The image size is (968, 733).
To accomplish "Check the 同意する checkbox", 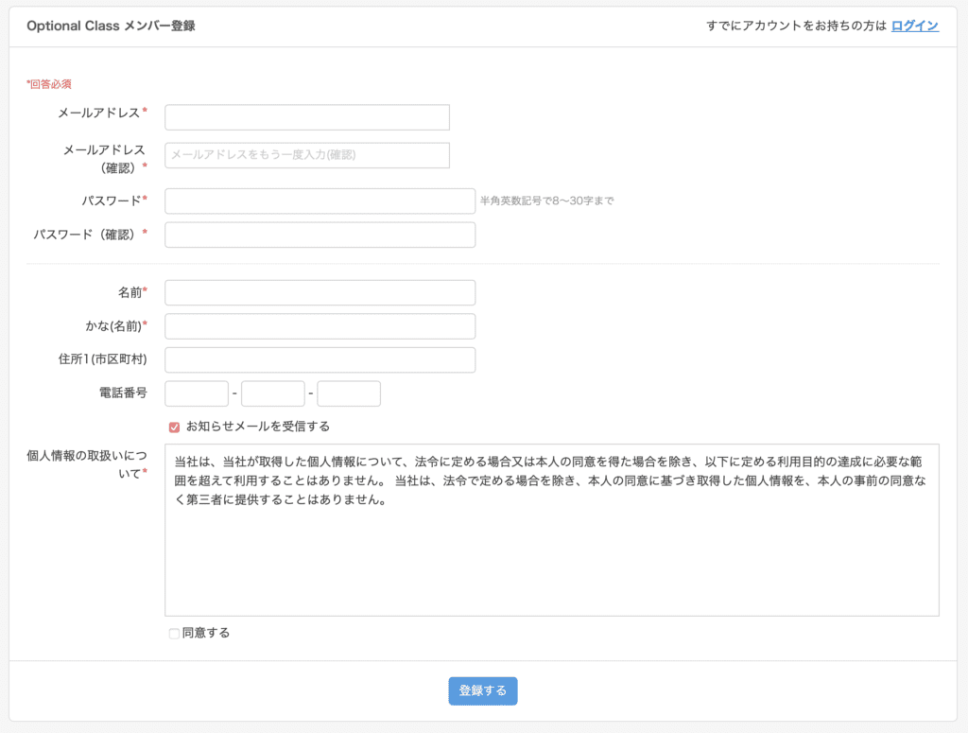I will pos(174,634).
